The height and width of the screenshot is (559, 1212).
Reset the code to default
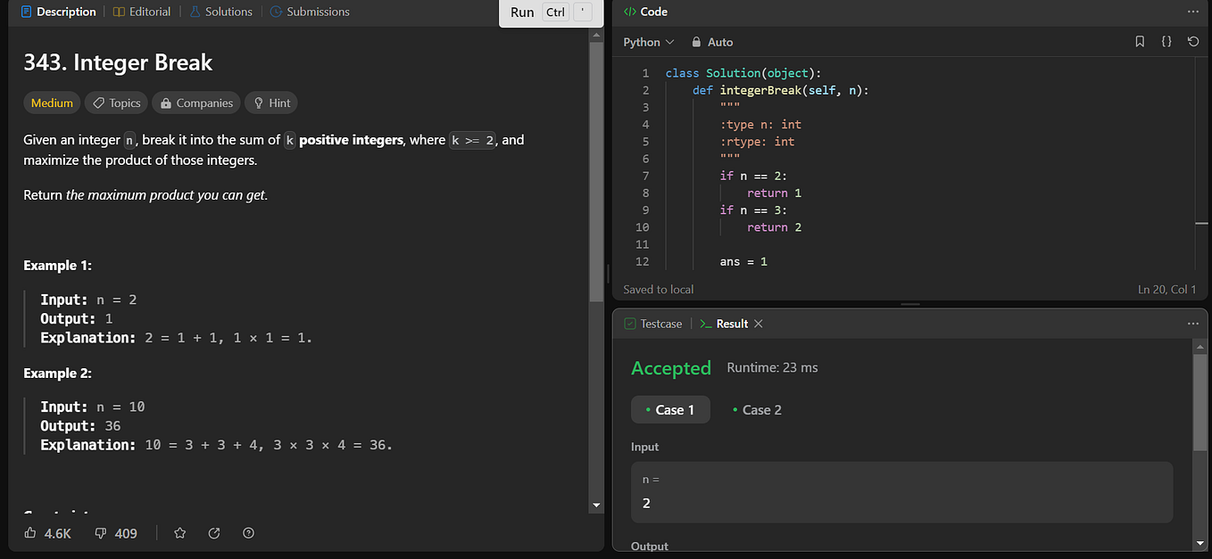click(x=1193, y=41)
